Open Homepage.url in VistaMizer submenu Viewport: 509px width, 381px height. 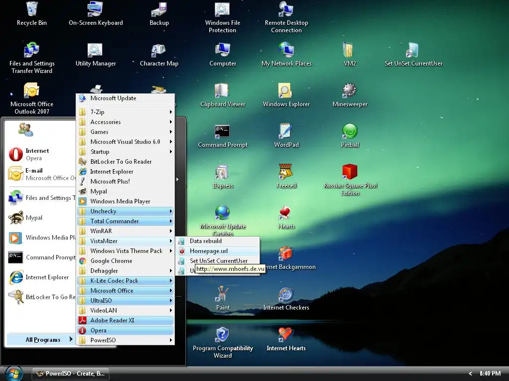[x=218, y=251]
